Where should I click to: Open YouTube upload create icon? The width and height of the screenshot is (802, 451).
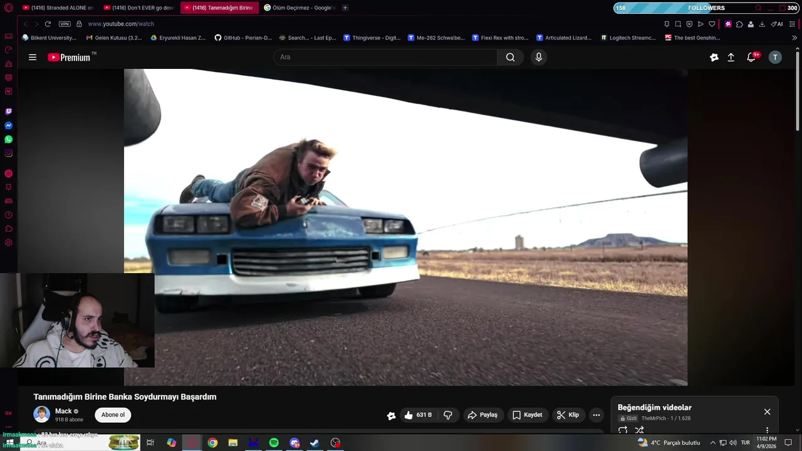click(x=731, y=57)
